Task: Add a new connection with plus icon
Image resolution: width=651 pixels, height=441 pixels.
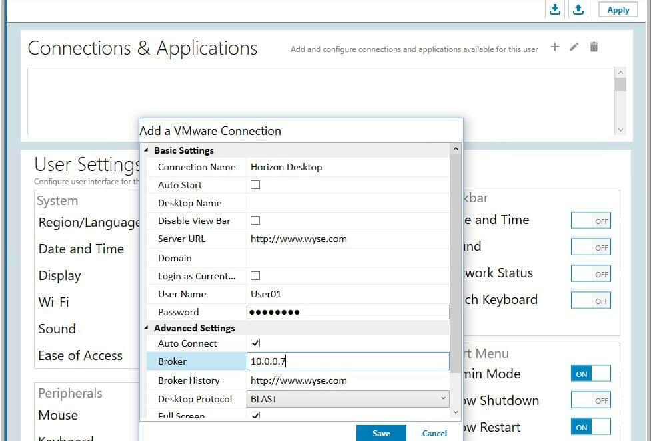Action: [x=554, y=47]
